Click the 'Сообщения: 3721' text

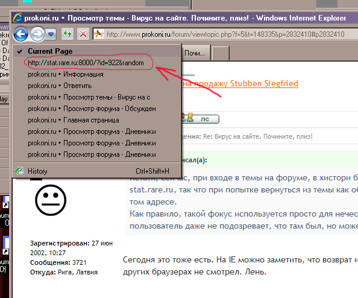58,262
